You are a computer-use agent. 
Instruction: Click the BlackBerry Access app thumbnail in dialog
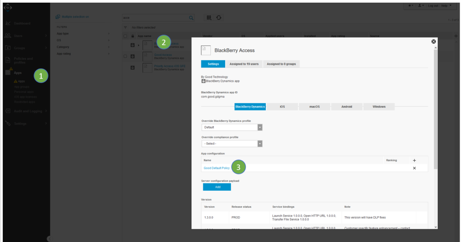206,50
